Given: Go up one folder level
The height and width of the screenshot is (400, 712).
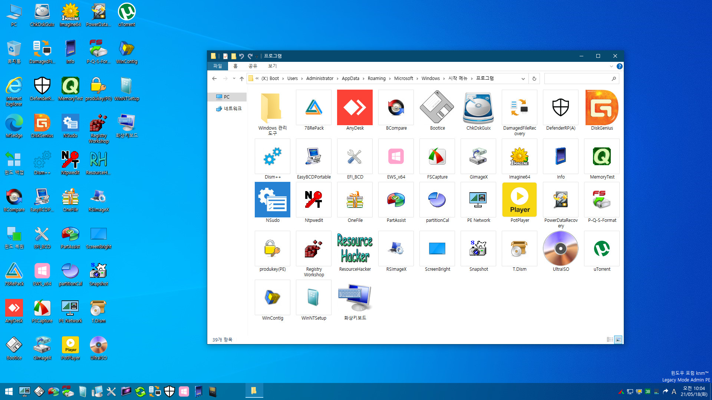Looking at the screenshot, I should [242, 79].
